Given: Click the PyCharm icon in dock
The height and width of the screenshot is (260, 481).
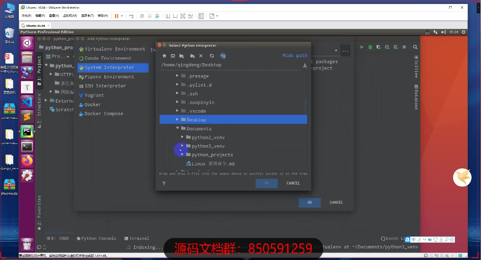Looking at the screenshot, I should (27, 131).
